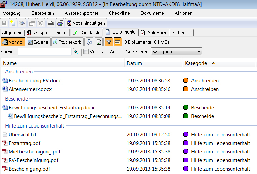This screenshot has height=174, width=257.
Task: Click into the Suche input field
Action: coord(44,52)
